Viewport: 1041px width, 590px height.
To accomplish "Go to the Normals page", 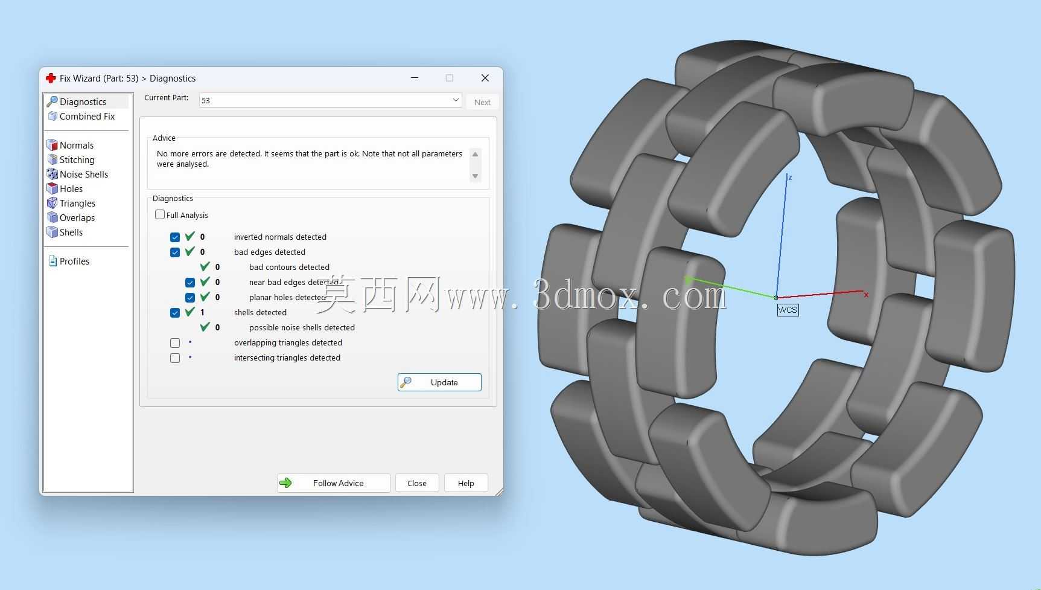I will (77, 145).
